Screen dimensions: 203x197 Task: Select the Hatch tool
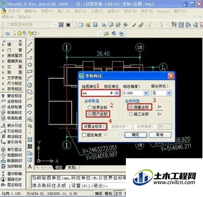[30, 139]
